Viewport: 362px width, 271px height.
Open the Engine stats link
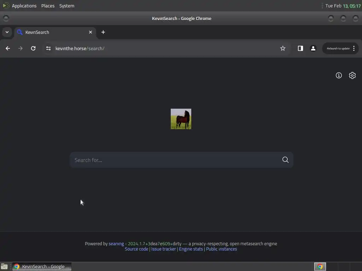click(x=191, y=249)
